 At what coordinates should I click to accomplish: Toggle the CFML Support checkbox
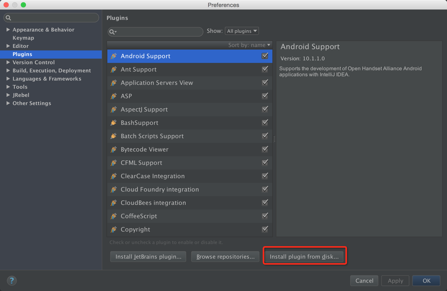tap(265, 162)
